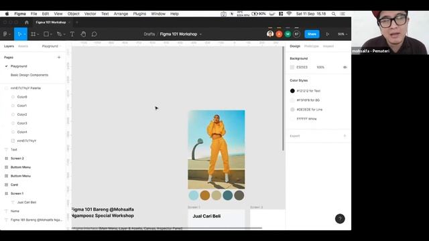
Task: Open the Playground page selector dropdown
Action: 52,46
